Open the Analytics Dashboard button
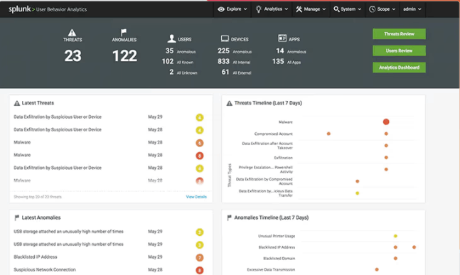Viewport: 460px width, 275px height. point(399,68)
